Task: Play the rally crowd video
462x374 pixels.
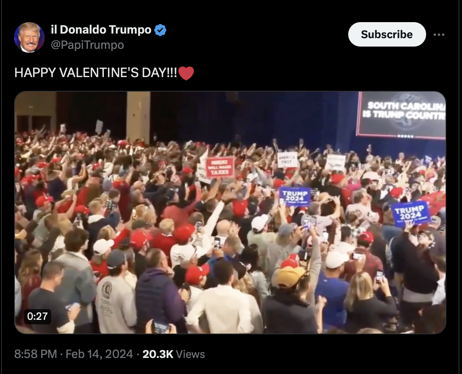Action: [x=230, y=213]
